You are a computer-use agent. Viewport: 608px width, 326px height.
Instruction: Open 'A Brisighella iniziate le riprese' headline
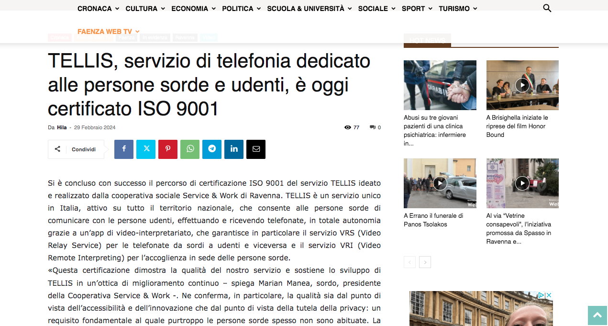517,126
